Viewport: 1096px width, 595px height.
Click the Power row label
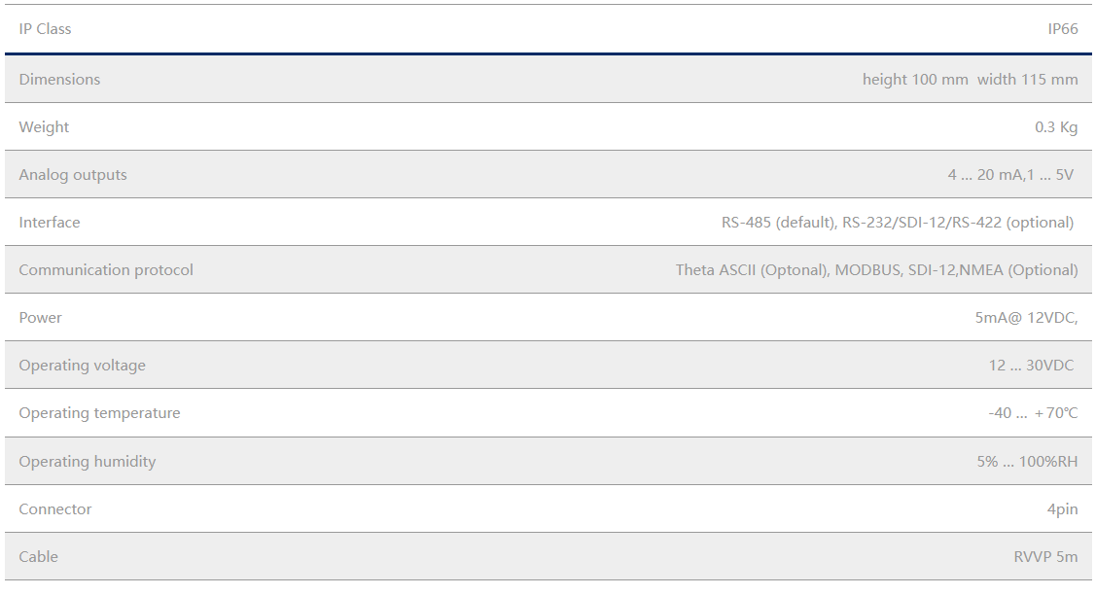tap(40, 318)
